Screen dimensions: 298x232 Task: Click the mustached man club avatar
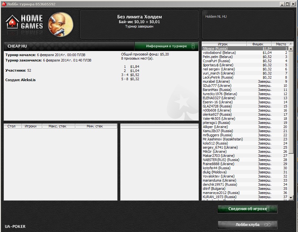click(x=61, y=24)
